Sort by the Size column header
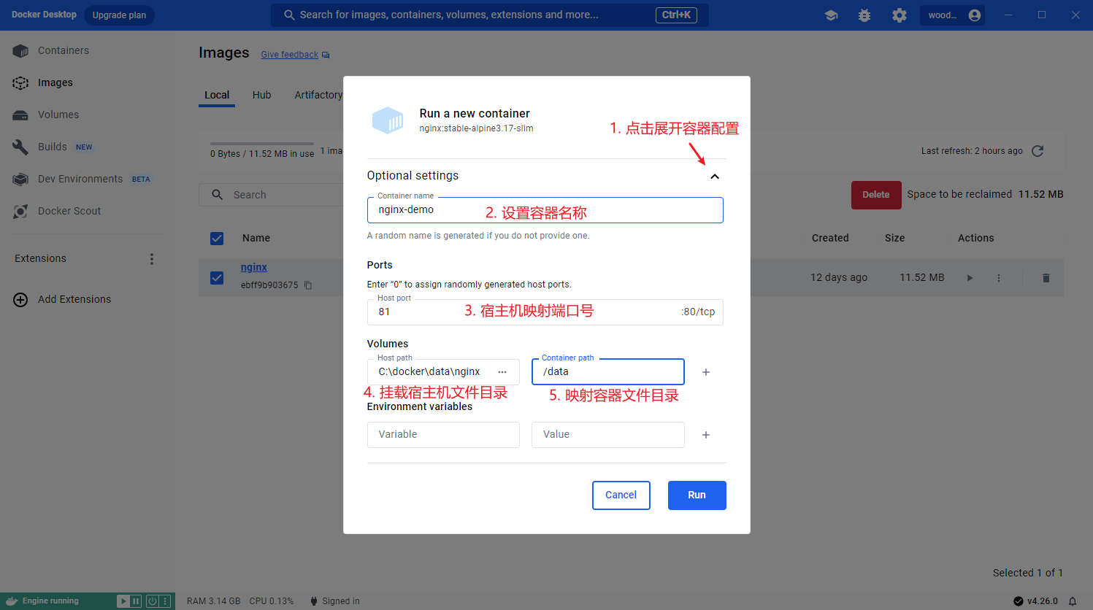The height and width of the screenshot is (610, 1093). click(894, 238)
